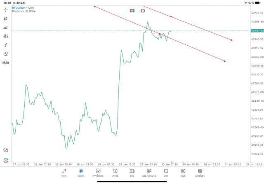Open the ข่าว (News) tab
The width and height of the screenshot is (264, 184).
click(x=132, y=172)
